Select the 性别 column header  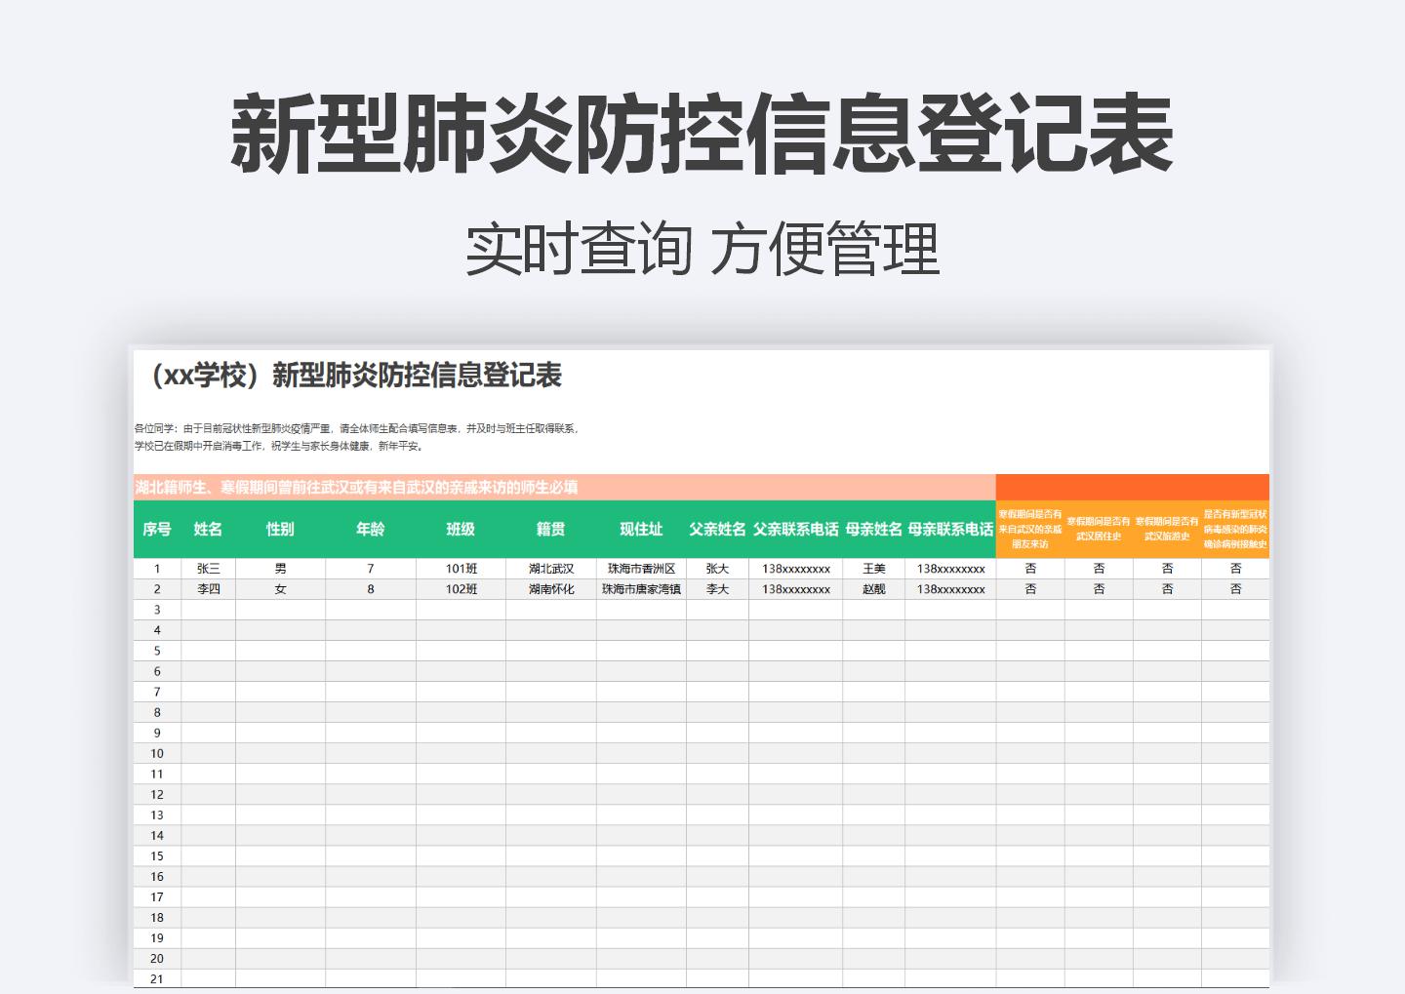(280, 530)
